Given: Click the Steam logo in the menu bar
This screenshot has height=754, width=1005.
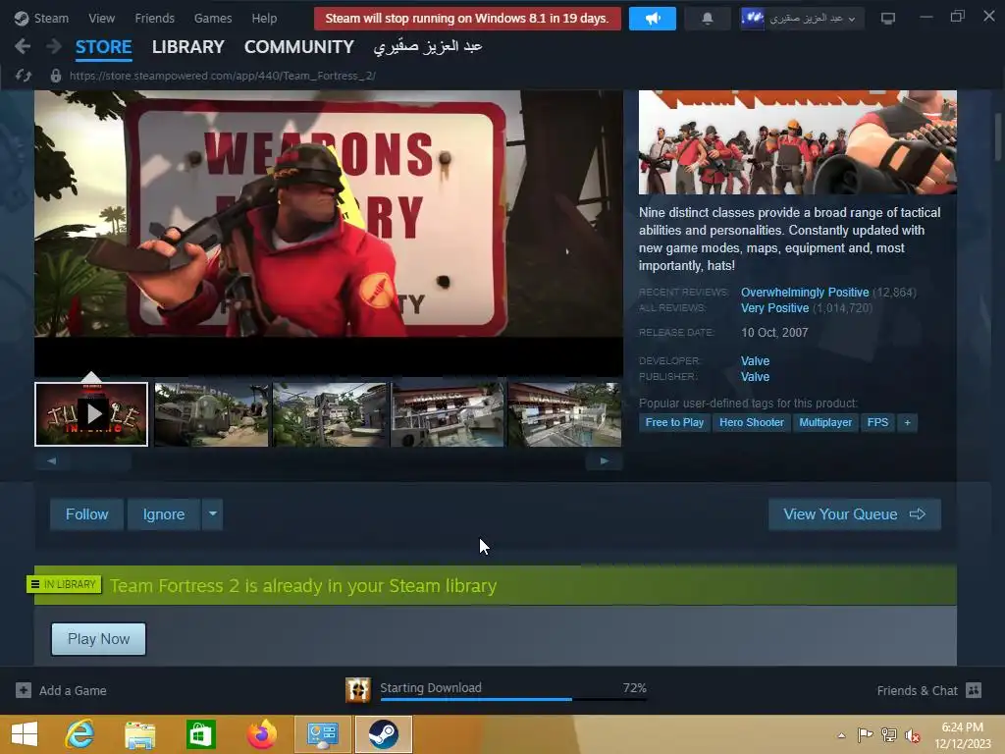Looking at the screenshot, I should pyautogui.click(x=22, y=18).
